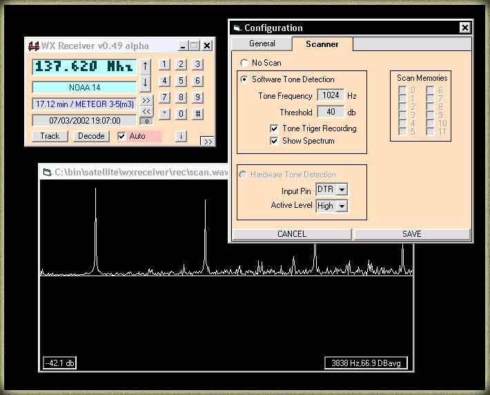
Task: Toggle the Auto checkbox
Action: [122, 136]
